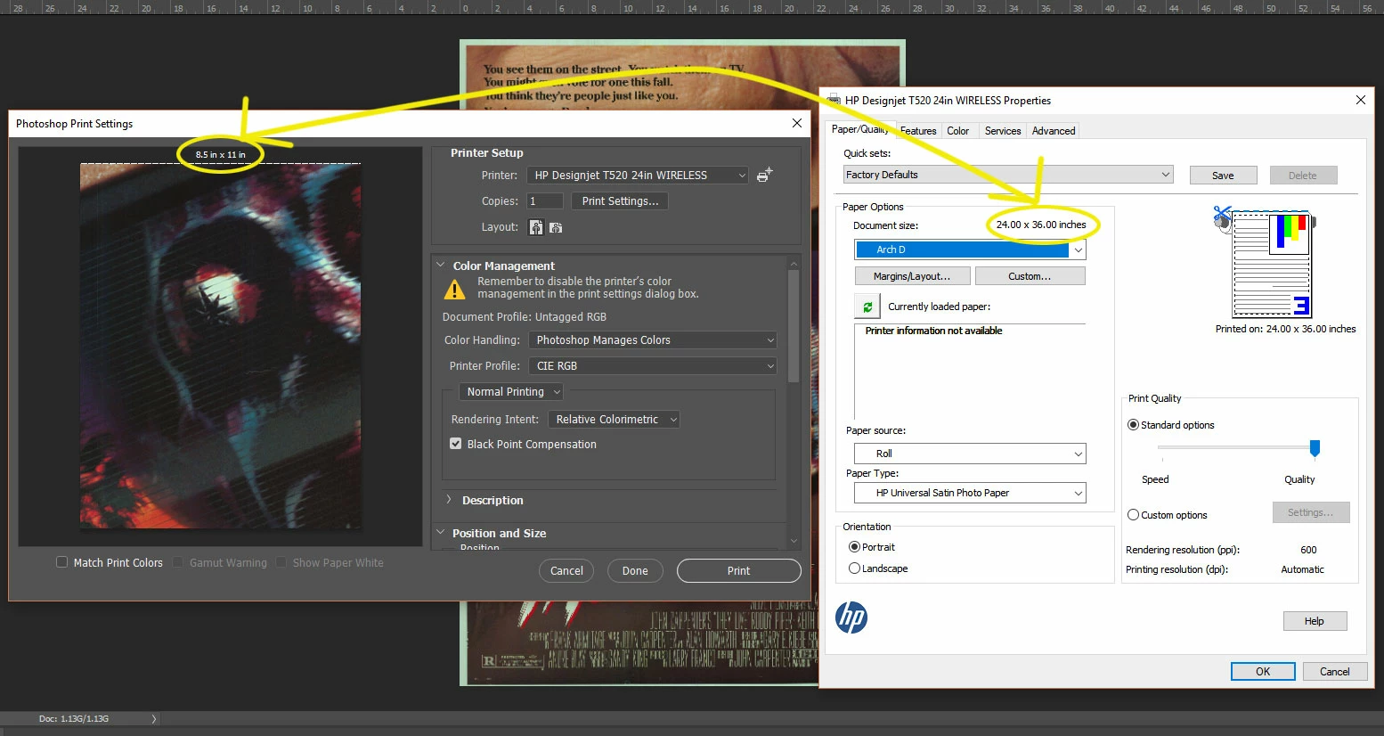This screenshot has height=736, width=1384.
Task: Select portrait layout icon in Printer Setup
Action: coord(536,227)
